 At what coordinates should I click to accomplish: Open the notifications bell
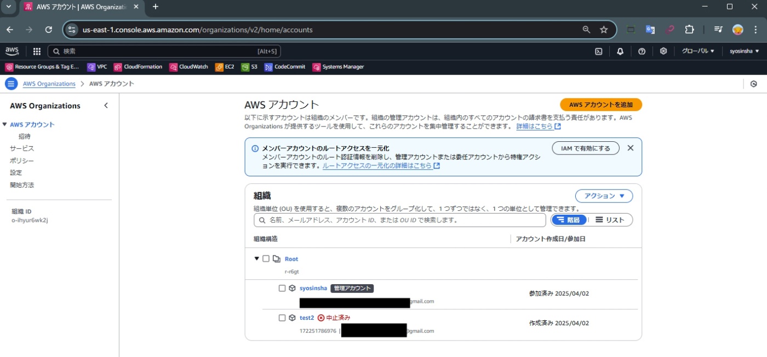(620, 51)
